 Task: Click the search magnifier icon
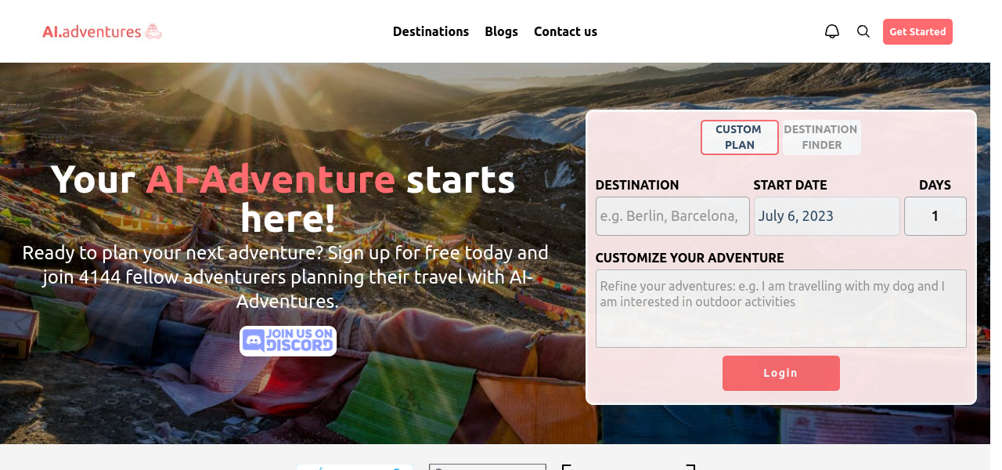point(863,31)
